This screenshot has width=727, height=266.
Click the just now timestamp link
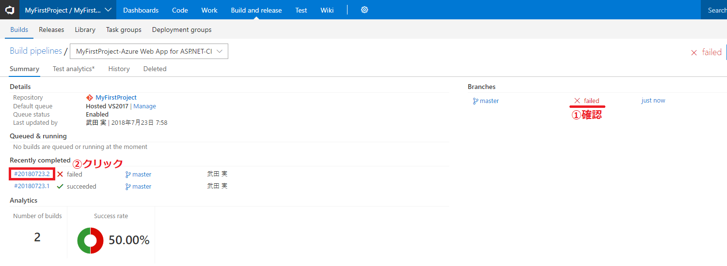pyautogui.click(x=653, y=101)
